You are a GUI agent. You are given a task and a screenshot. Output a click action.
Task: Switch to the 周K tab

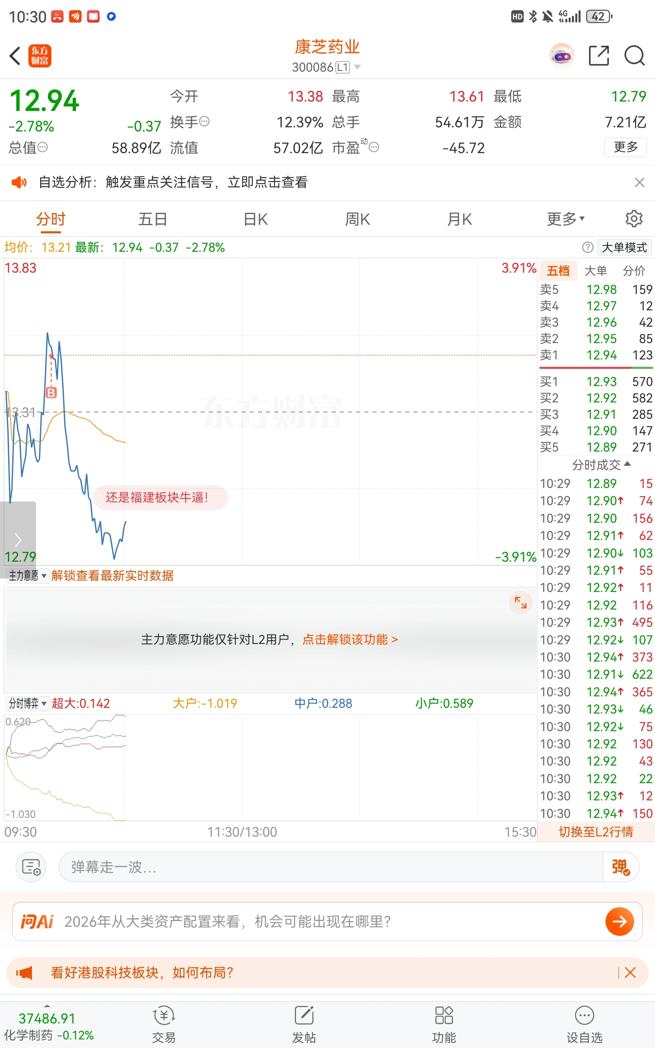tap(357, 219)
